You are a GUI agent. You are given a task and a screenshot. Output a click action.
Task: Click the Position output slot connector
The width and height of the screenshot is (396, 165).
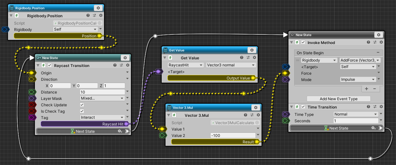coord(100,36)
